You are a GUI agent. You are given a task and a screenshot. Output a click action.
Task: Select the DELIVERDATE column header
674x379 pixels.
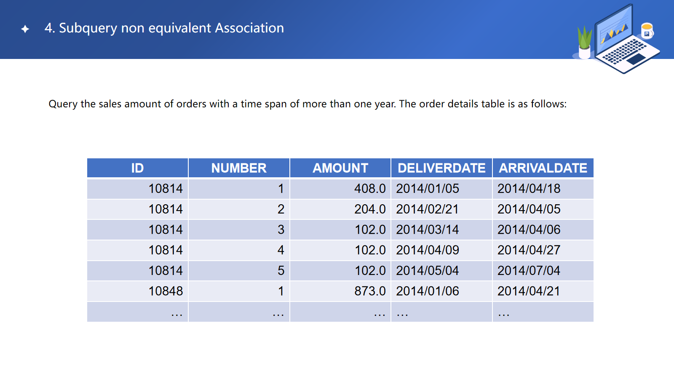[441, 168]
